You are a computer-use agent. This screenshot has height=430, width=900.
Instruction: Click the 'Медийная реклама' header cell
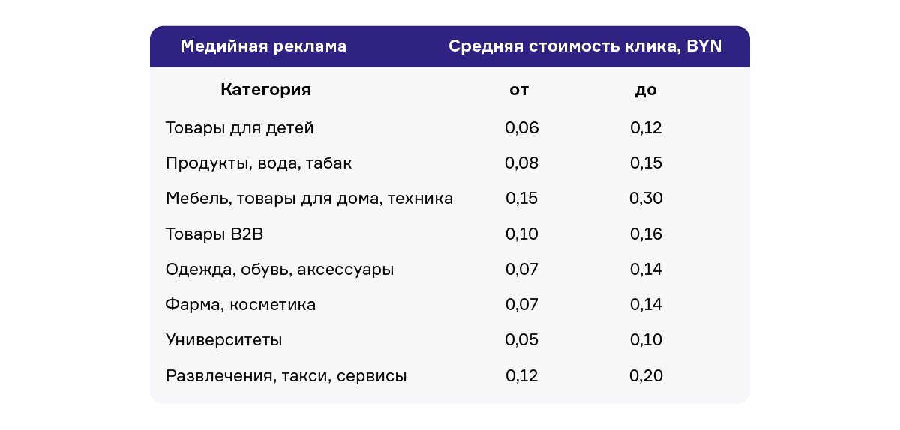(263, 46)
